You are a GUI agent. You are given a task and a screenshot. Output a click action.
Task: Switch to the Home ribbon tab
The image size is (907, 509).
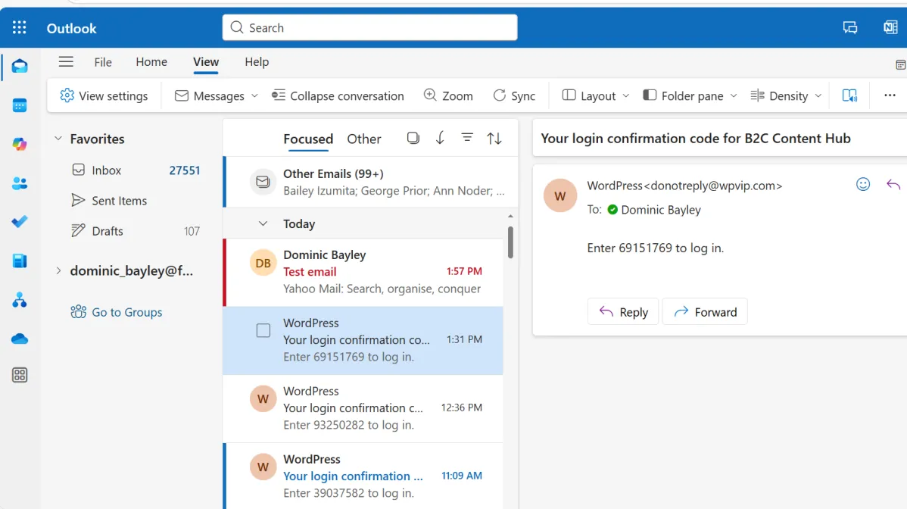pos(151,62)
